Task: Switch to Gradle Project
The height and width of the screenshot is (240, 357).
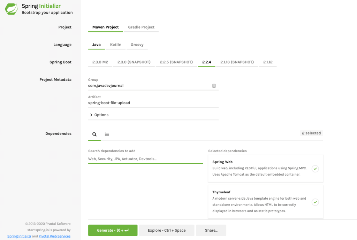Action: 141,27
